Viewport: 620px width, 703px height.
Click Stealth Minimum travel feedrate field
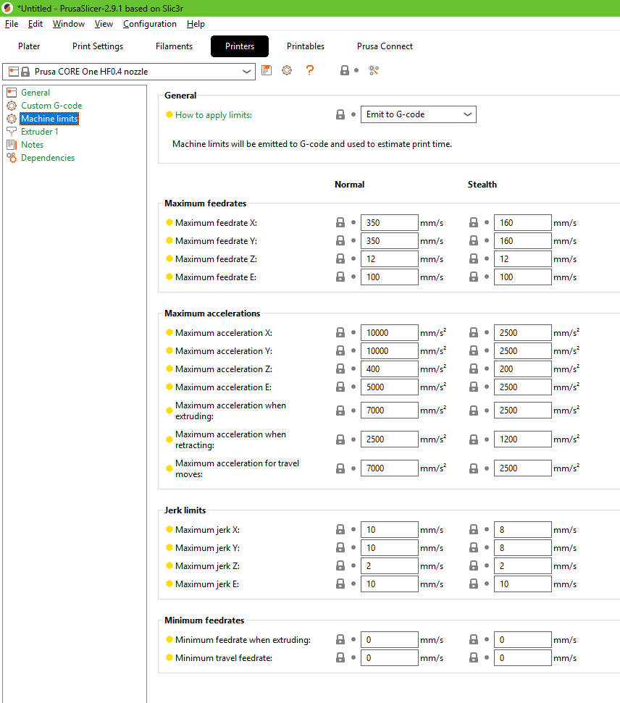[x=523, y=657]
